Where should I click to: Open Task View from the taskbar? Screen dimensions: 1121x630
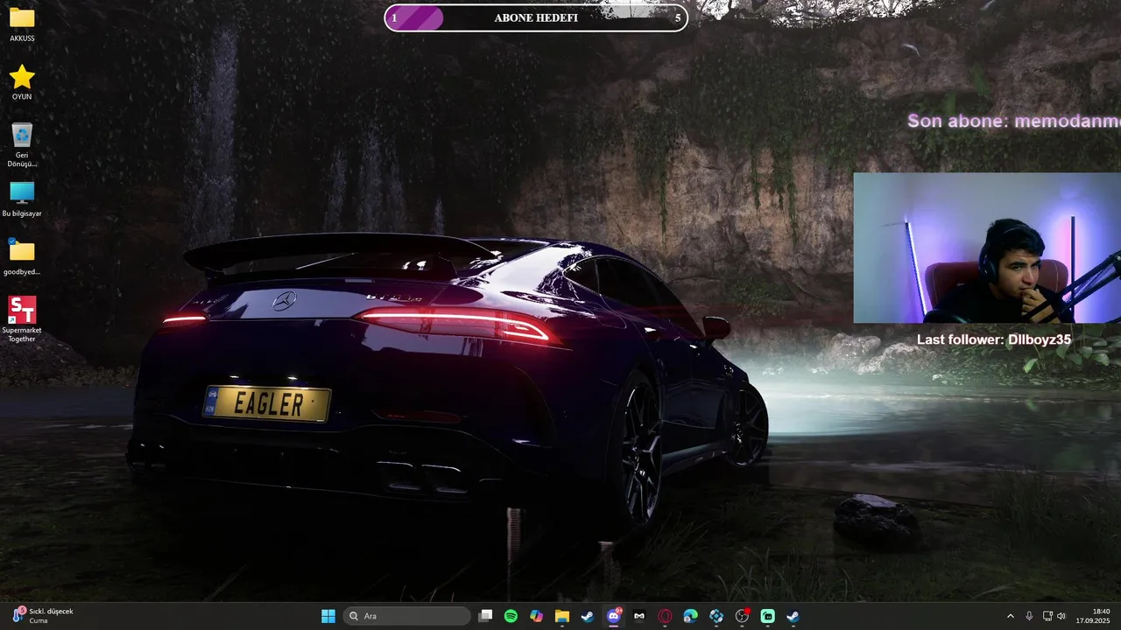tap(485, 616)
